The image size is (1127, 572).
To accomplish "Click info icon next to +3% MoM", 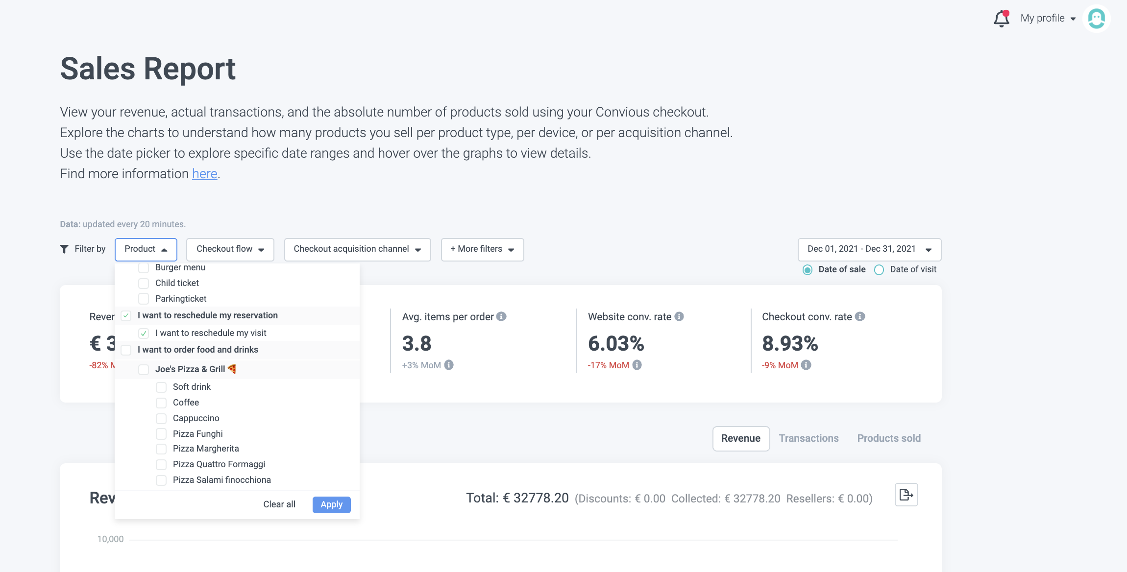I will (449, 365).
